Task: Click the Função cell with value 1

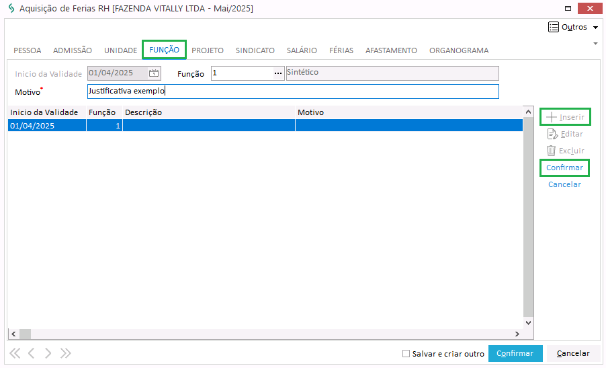Action: [x=104, y=125]
